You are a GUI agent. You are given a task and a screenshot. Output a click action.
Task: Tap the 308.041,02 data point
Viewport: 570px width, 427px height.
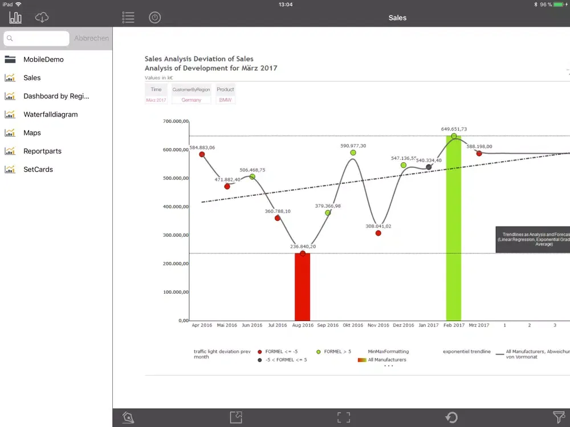pos(378,233)
